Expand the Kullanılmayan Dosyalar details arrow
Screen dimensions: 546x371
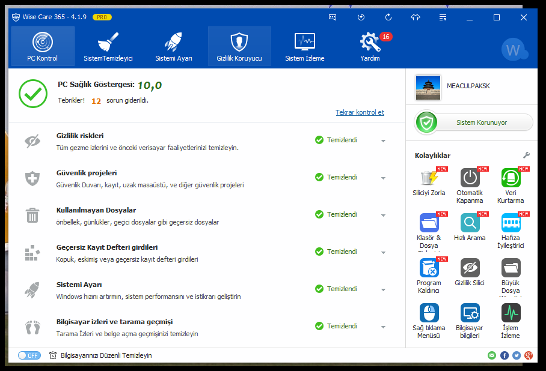coord(383,216)
